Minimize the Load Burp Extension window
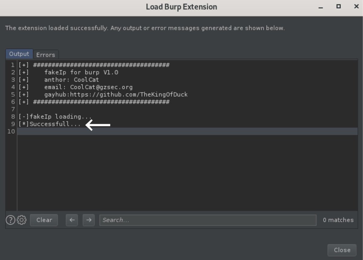 click(321, 7)
